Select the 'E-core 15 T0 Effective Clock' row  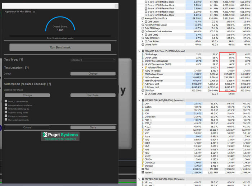click(x=195, y=15)
